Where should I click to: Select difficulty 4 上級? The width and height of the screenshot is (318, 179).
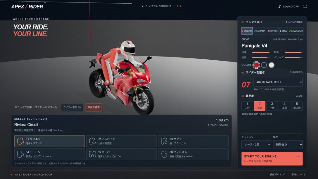pos(284,106)
